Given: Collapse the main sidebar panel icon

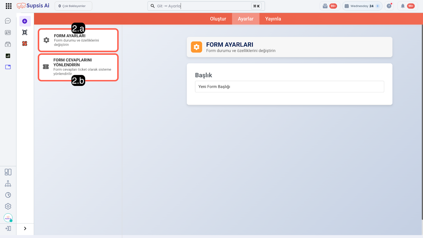Looking at the screenshot, I should coord(8,228).
